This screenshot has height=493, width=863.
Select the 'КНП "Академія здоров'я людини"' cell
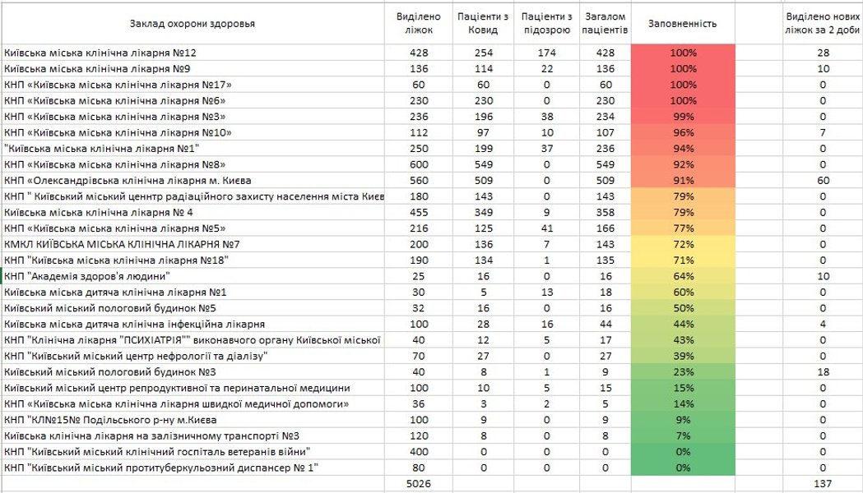(86, 276)
